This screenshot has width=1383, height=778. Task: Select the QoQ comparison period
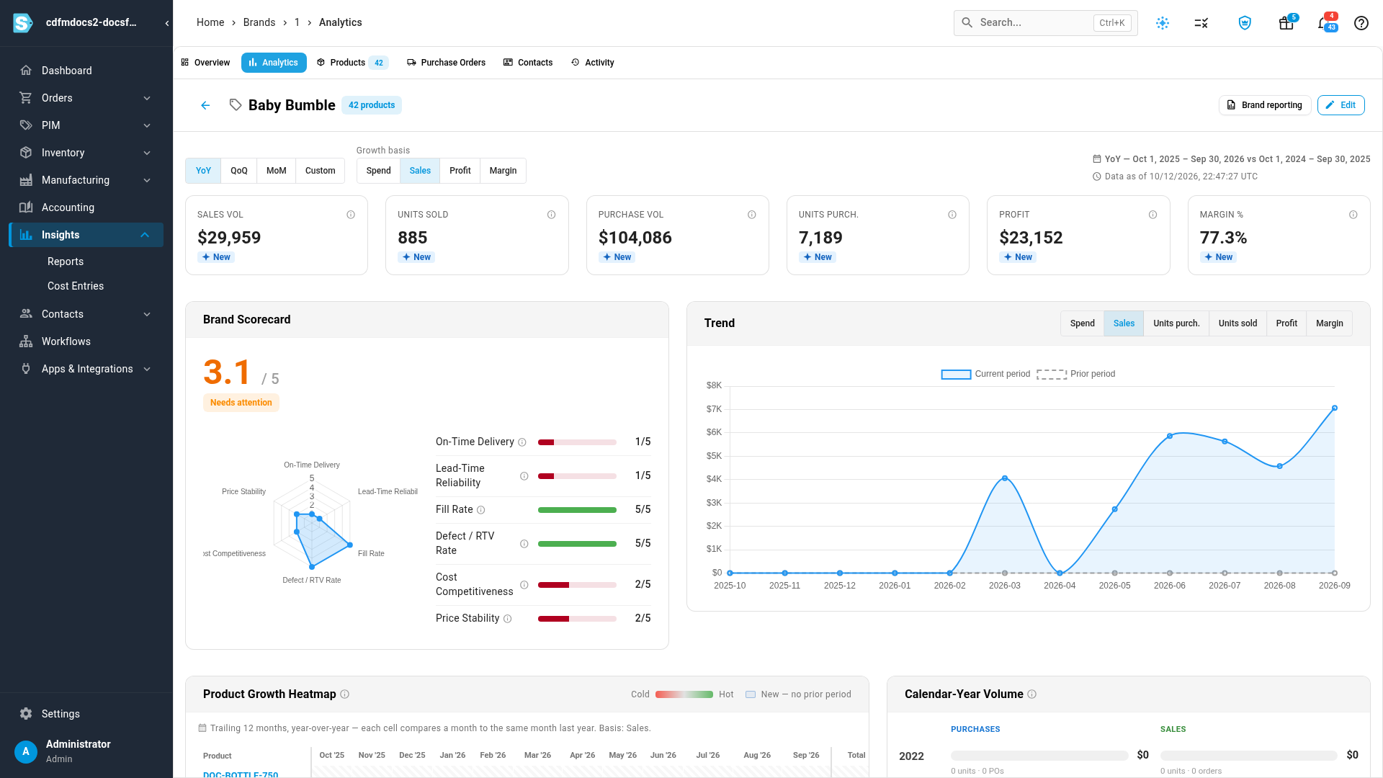coord(239,171)
